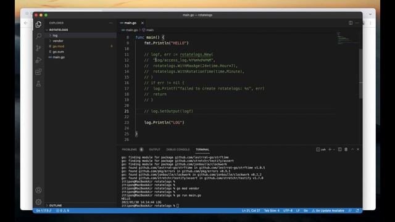The width and height of the screenshot is (395, 222).
Task: Kill terminal with trash icon
Action: (x=346, y=149)
